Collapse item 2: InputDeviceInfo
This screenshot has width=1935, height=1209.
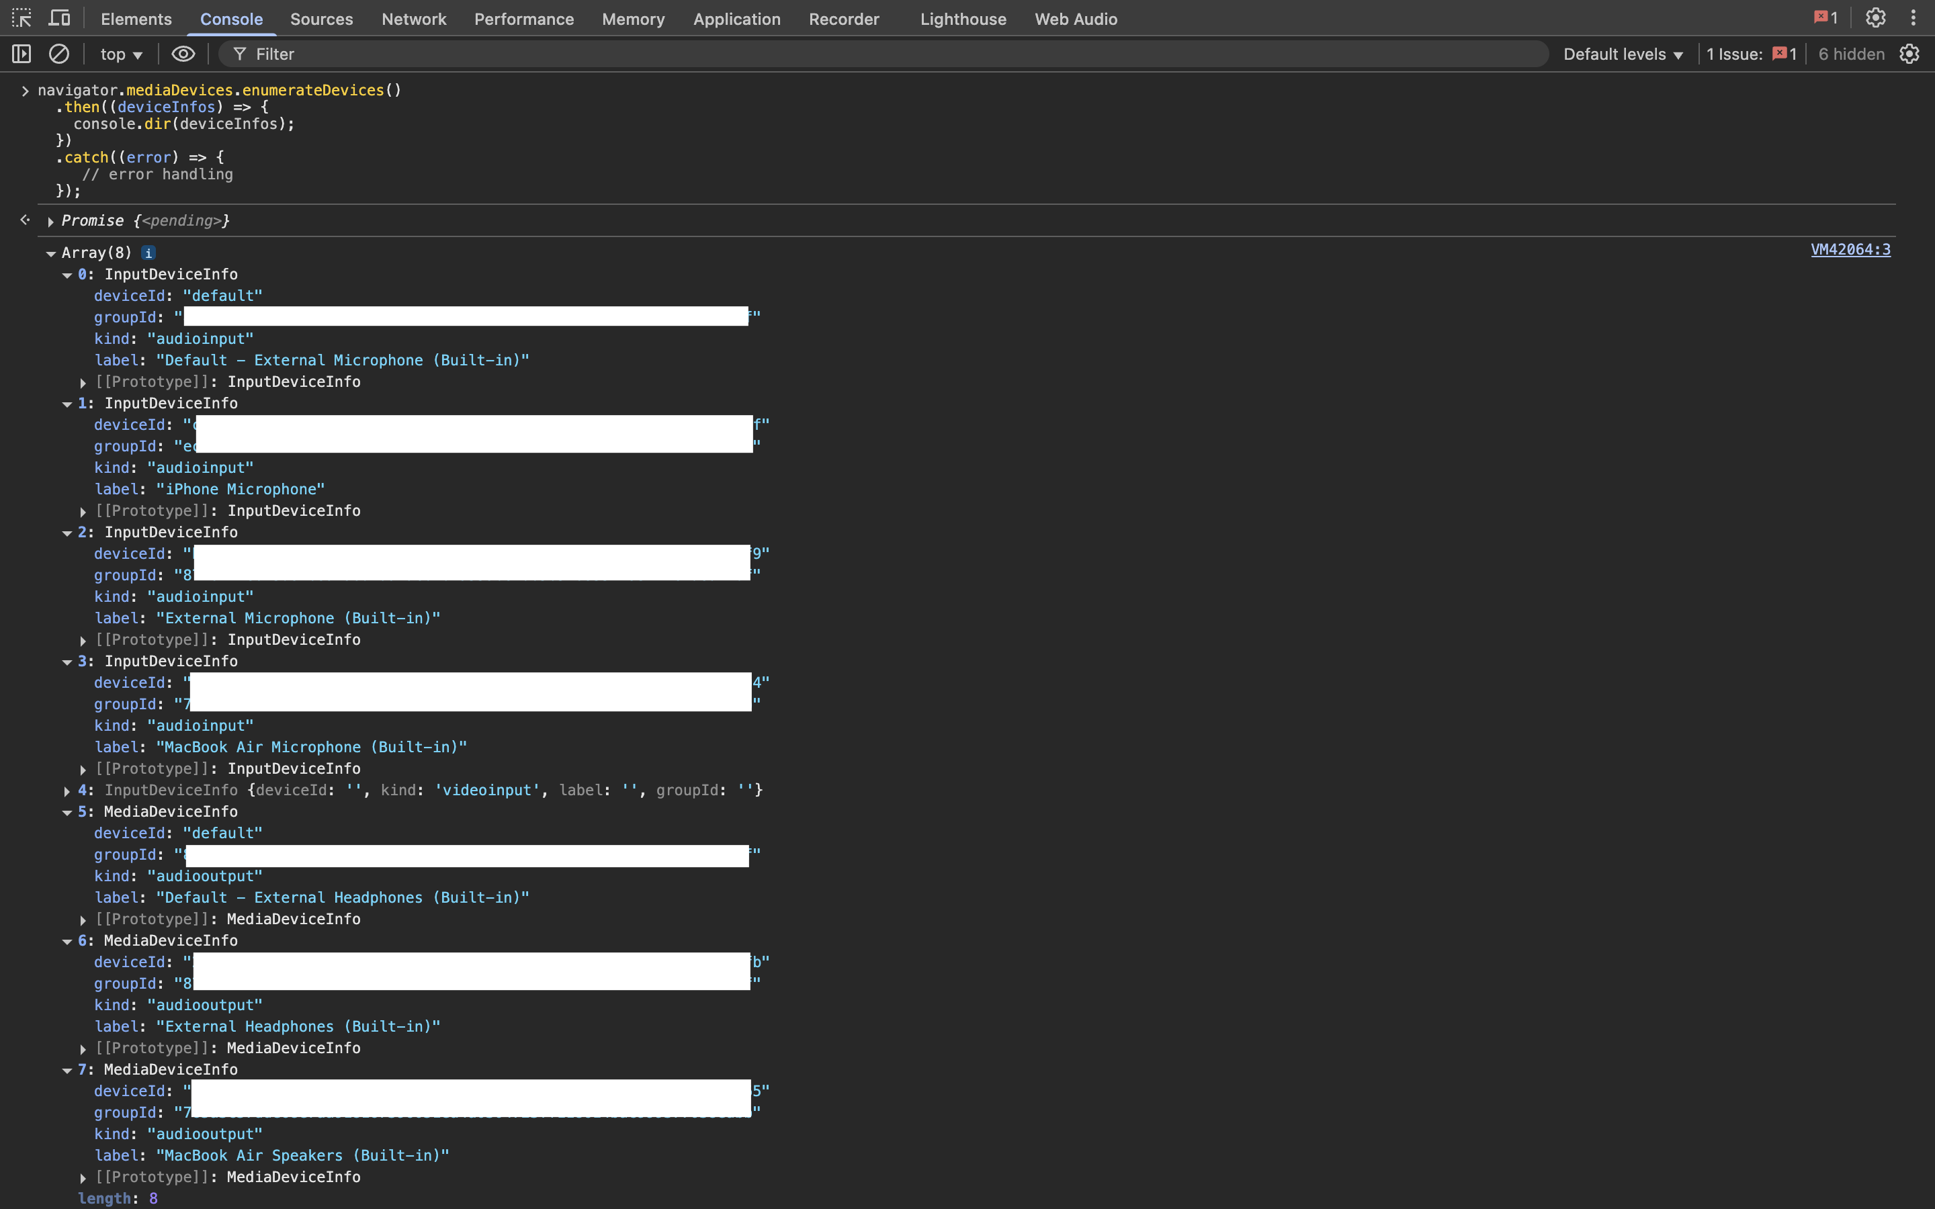point(67,533)
